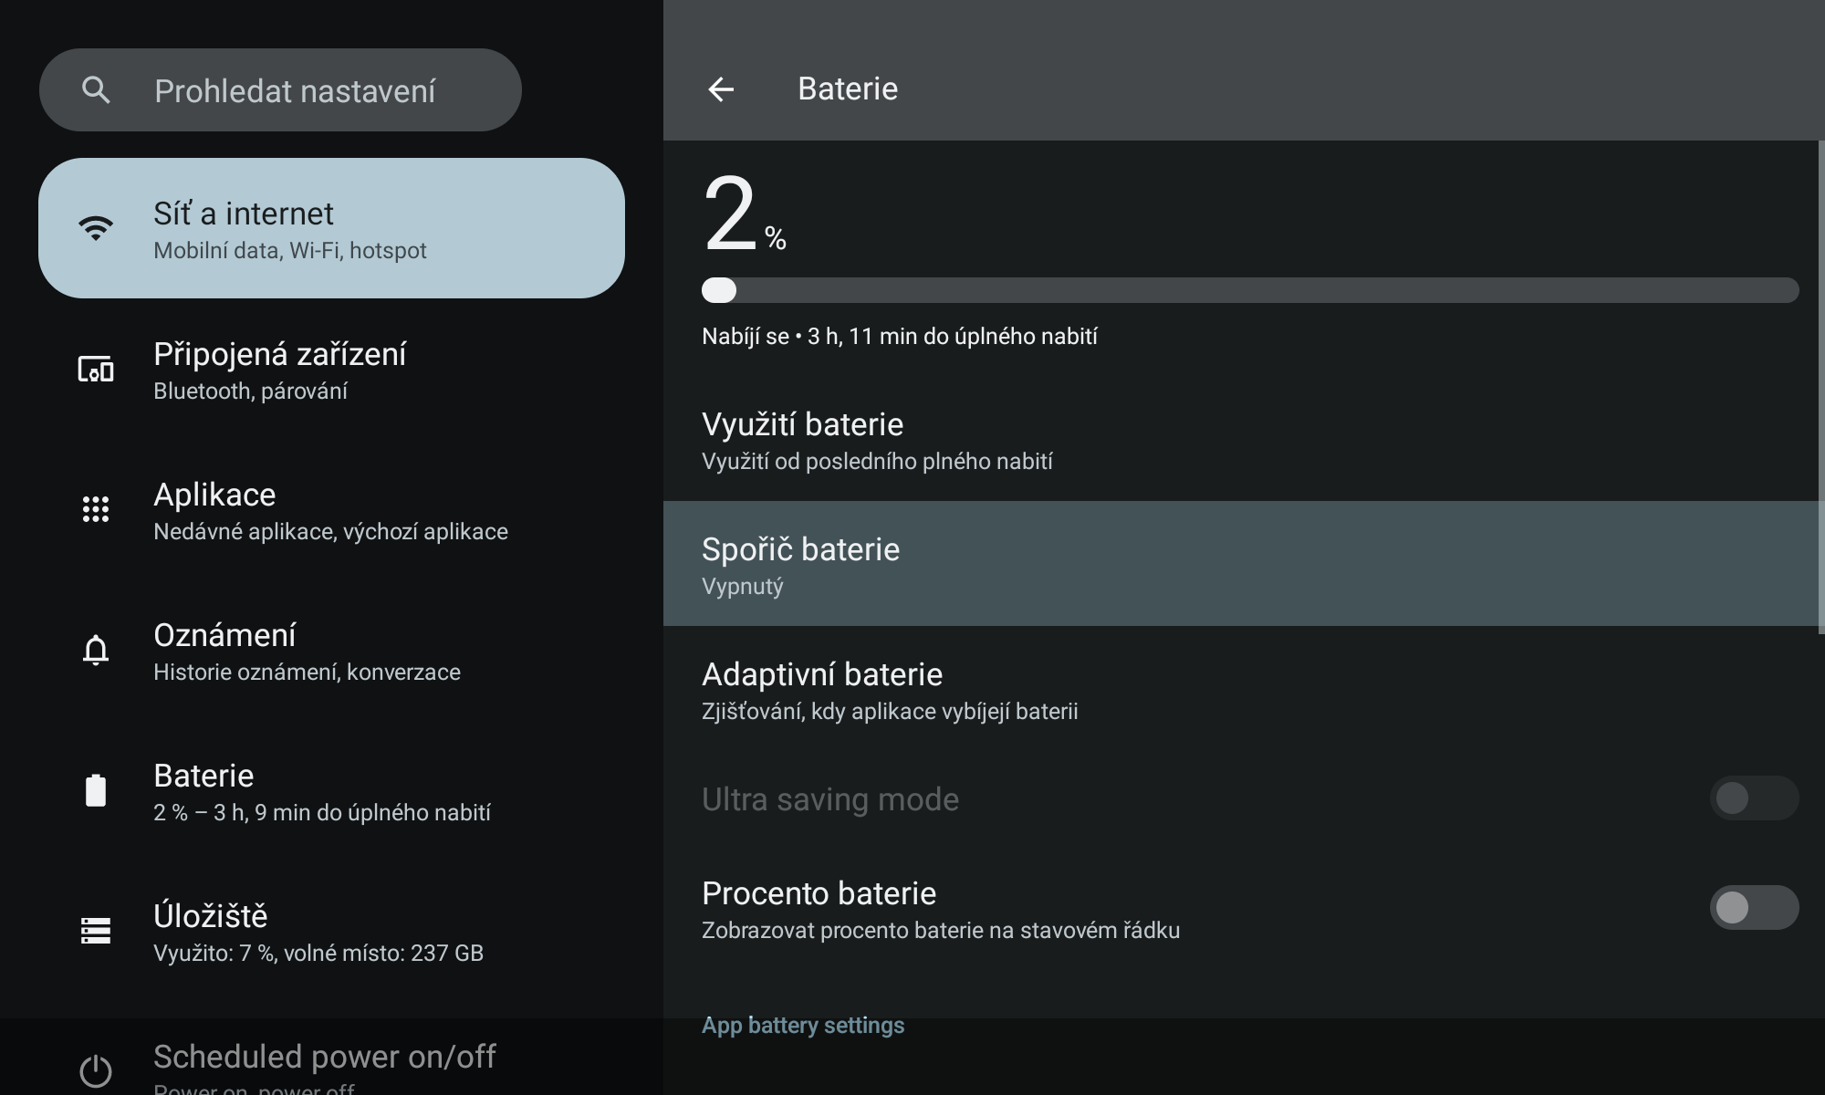Image resolution: width=1825 pixels, height=1095 pixels.
Task: Click the Aplikace grid icon
Action: tap(96, 509)
